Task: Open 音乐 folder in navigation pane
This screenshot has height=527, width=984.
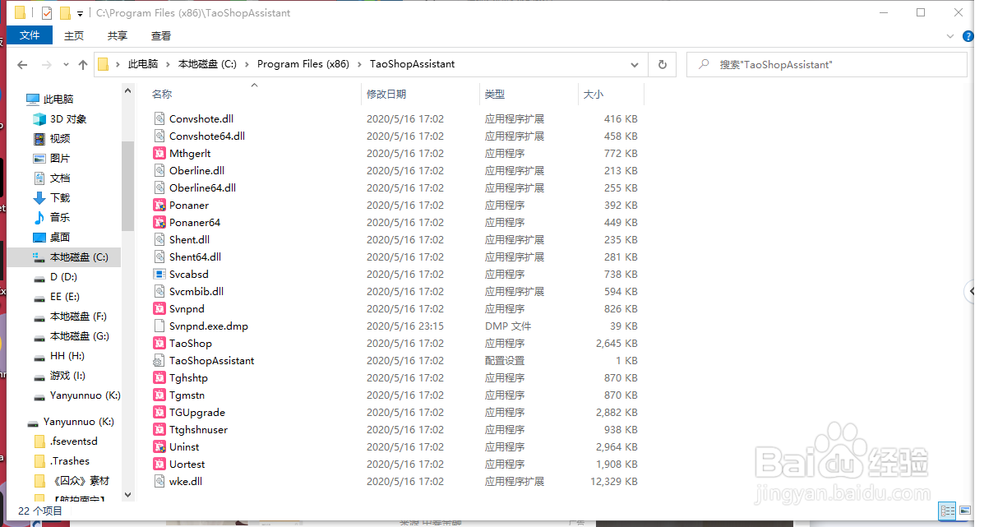Action: point(53,217)
